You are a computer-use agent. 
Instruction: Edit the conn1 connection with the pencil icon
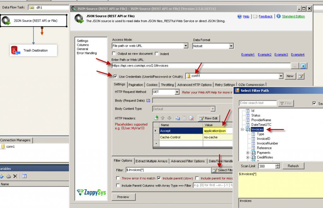pyautogui.click(x=300, y=76)
